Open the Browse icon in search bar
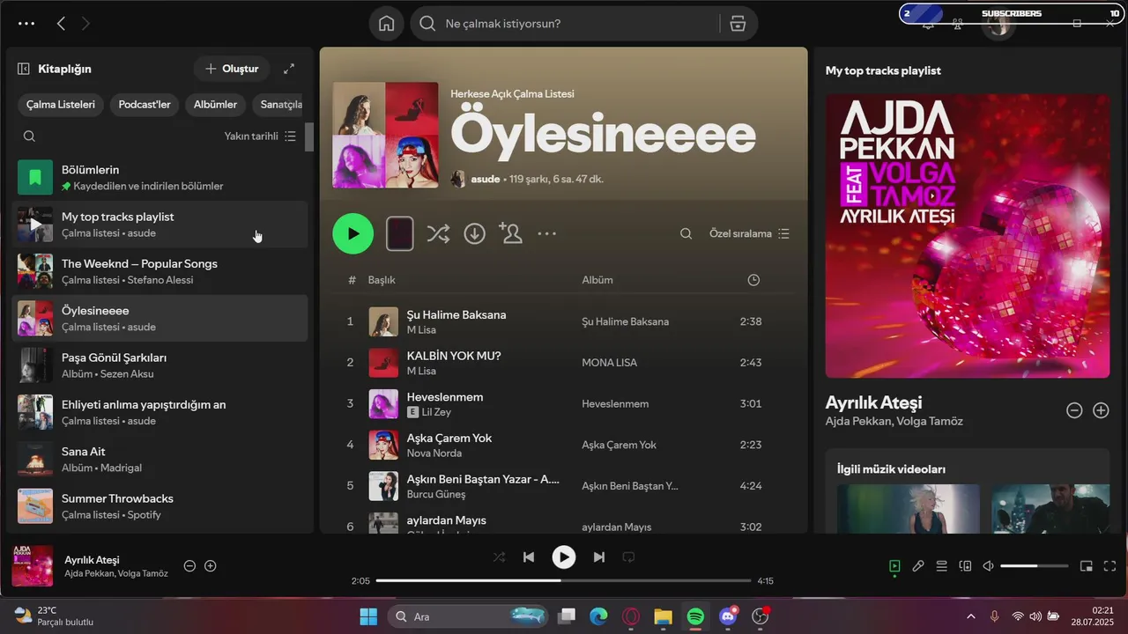Image resolution: width=1128 pixels, height=634 pixels. [x=738, y=24]
